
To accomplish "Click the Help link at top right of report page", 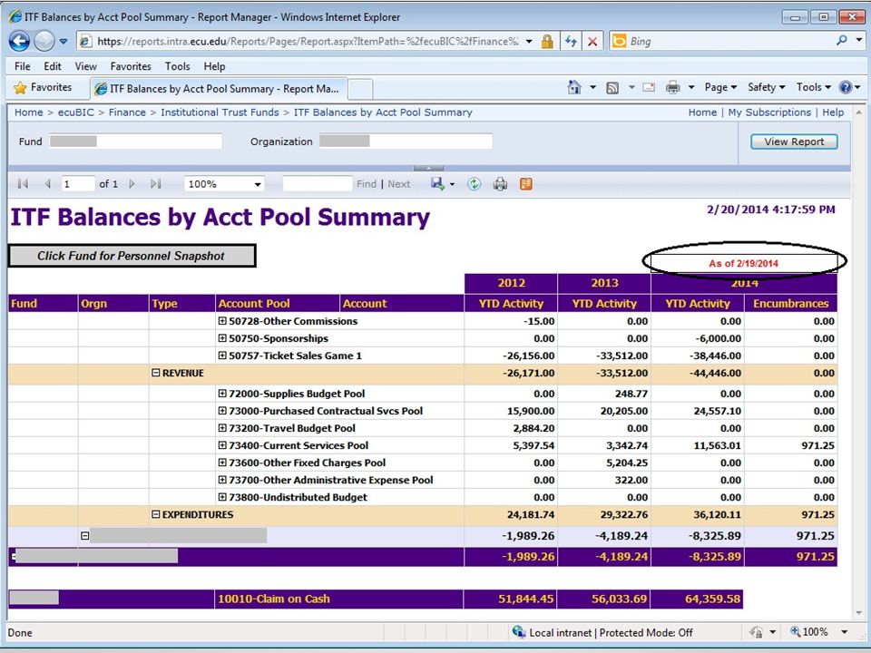I will tap(833, 112).
